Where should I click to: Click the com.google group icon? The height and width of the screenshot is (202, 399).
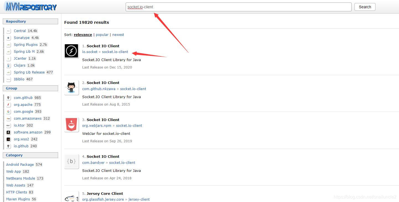click(x=9, y=112)
